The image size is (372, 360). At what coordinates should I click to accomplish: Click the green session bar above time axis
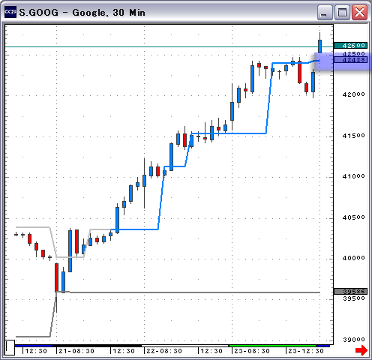click(273, 346)
